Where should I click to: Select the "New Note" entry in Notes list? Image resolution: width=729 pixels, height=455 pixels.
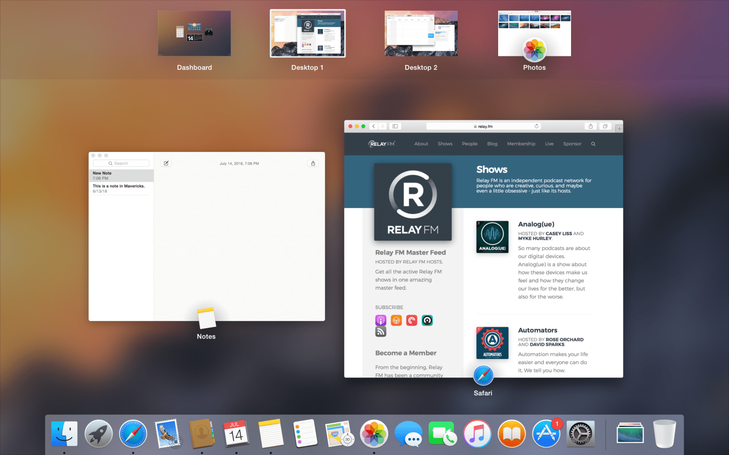pos(121,176)
